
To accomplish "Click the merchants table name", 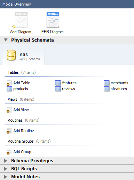I will (119, 83).
